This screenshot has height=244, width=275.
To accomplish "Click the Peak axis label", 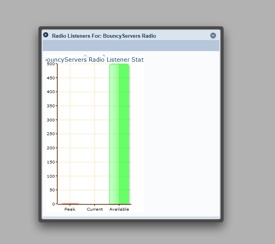I will tap(70, 209).
